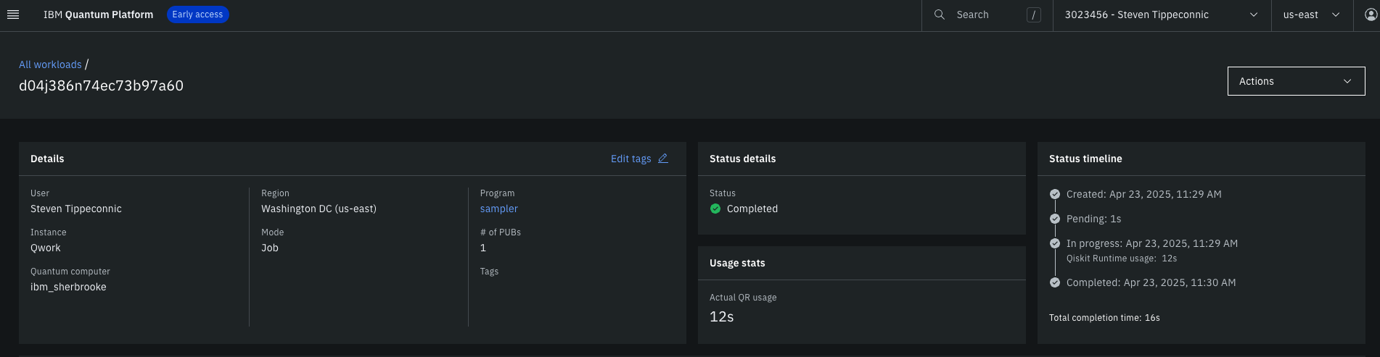Focus the Search input field
This screenshot has width=1380, height=357.
tap(987, 14)
